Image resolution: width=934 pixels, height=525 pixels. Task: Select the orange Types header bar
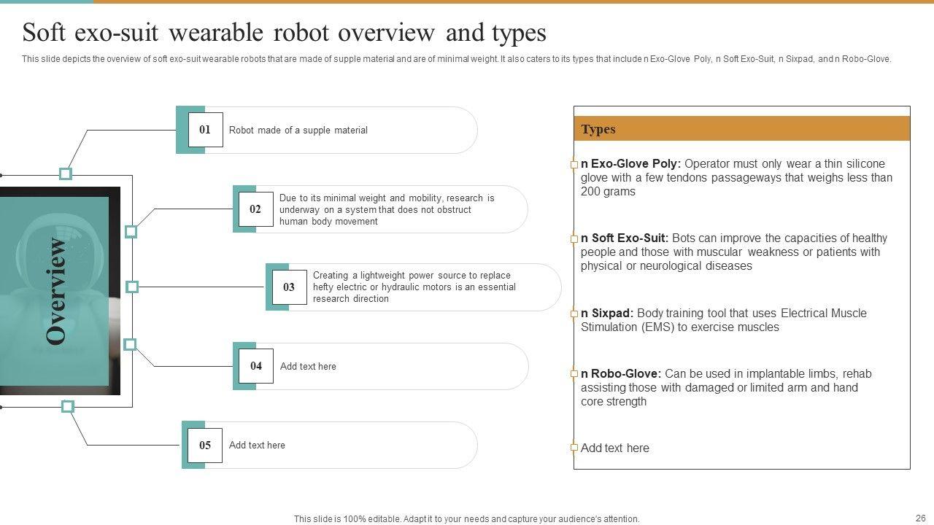point(741,129)
